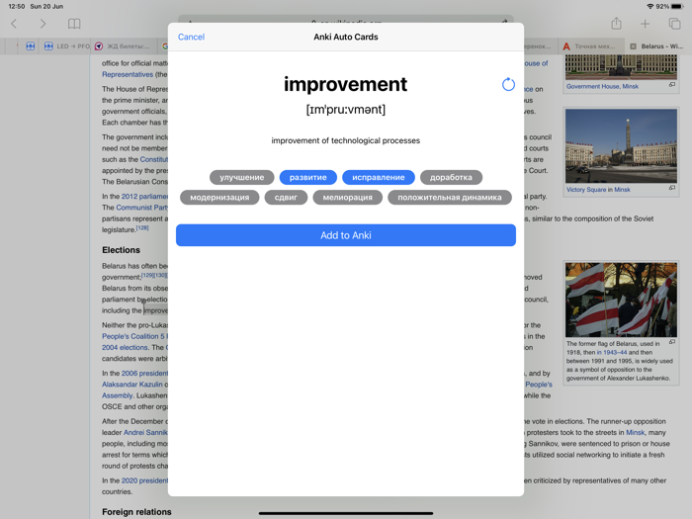This screenshot has width=692, height=519.
Task: Select the мелиорация translation chip
Action: (x=347, y=198)
